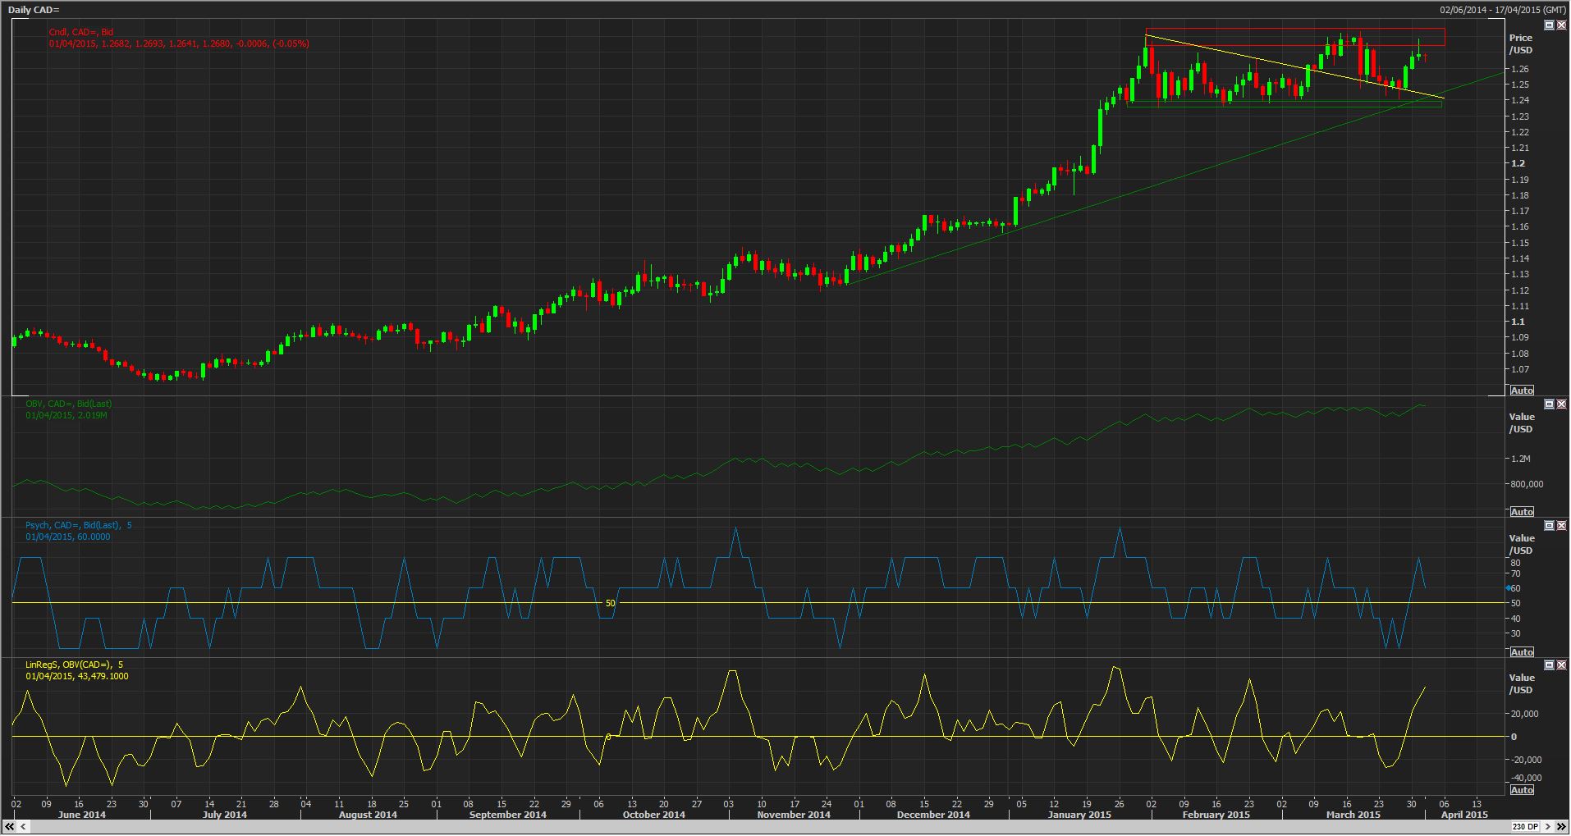This screenshot has height=836, width=1571.
Task: Toggle Auto scale on the Psych pane
Action: click(1522, 652)
